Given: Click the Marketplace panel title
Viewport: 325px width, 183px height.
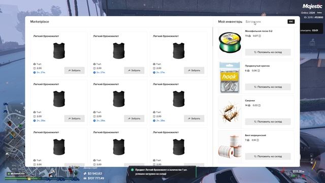Looking at the screenshot, I should [x=40, y=21].
